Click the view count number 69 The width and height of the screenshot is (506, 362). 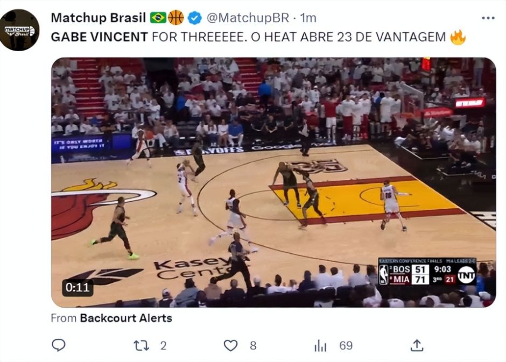pyautogui.click(x=346, y=345)
